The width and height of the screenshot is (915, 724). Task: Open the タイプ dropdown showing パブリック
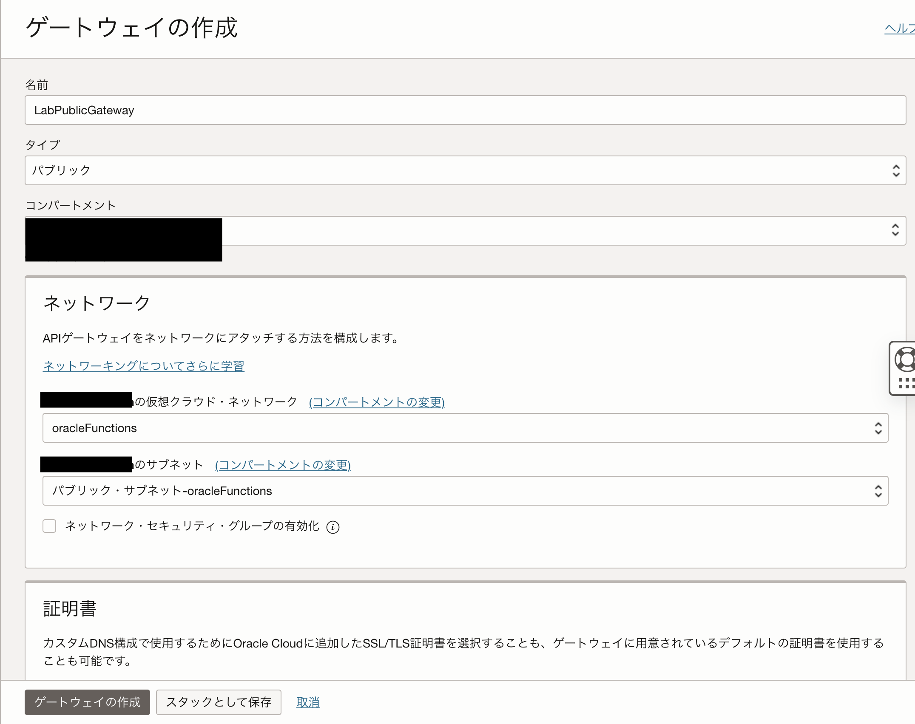click(425, 170)
